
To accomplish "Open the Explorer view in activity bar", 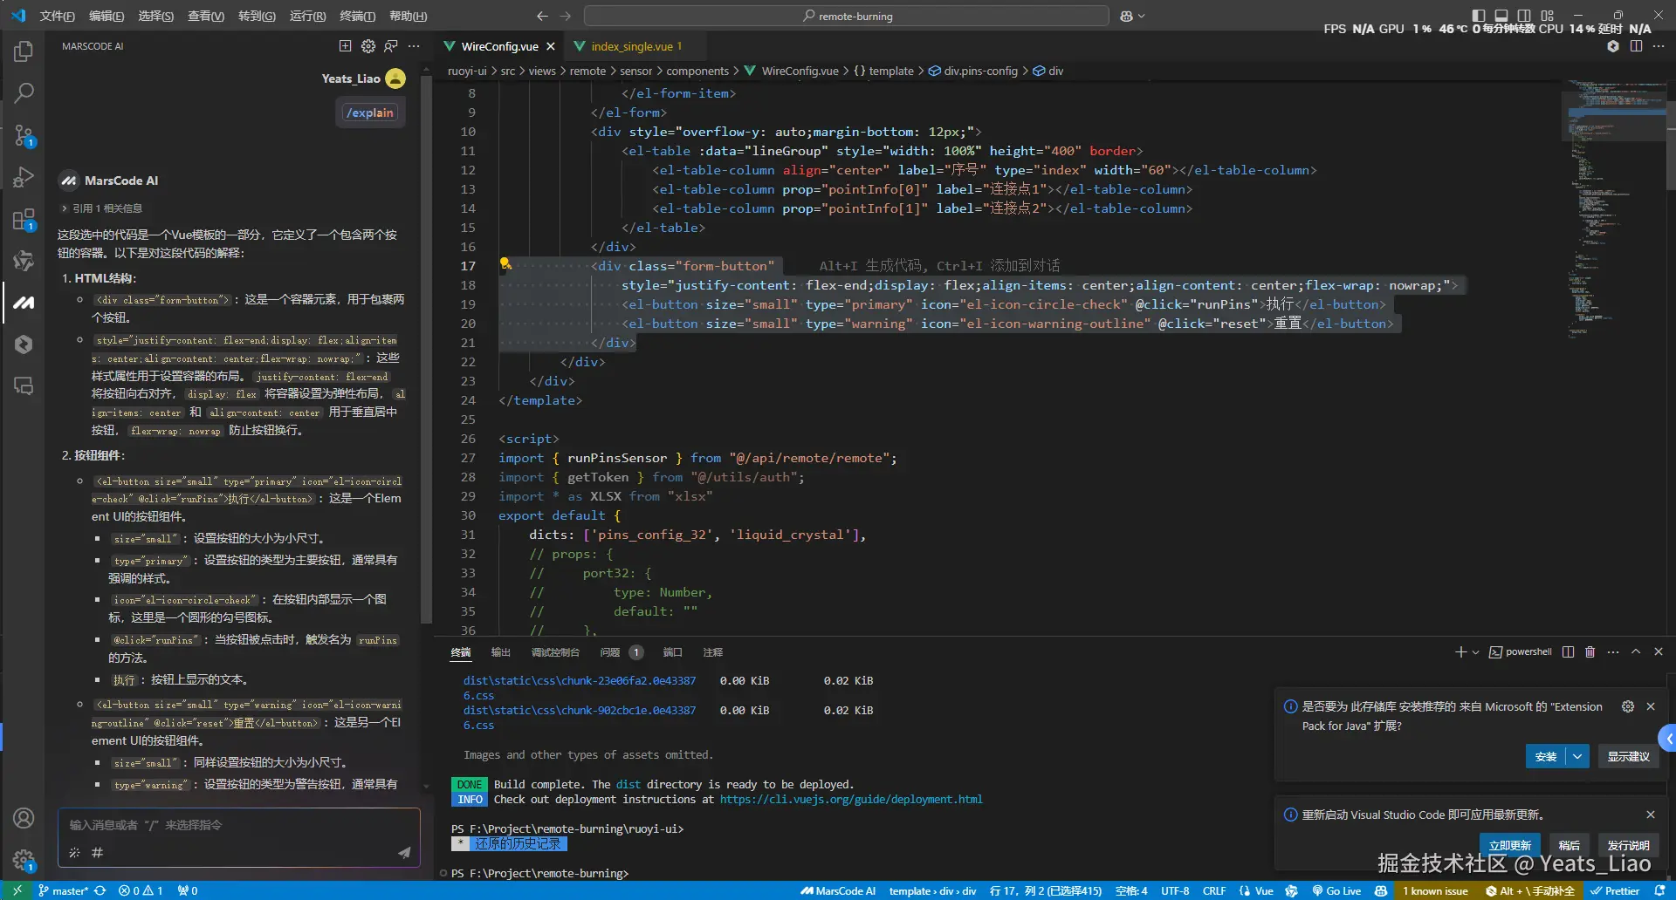I will point(24,51).
